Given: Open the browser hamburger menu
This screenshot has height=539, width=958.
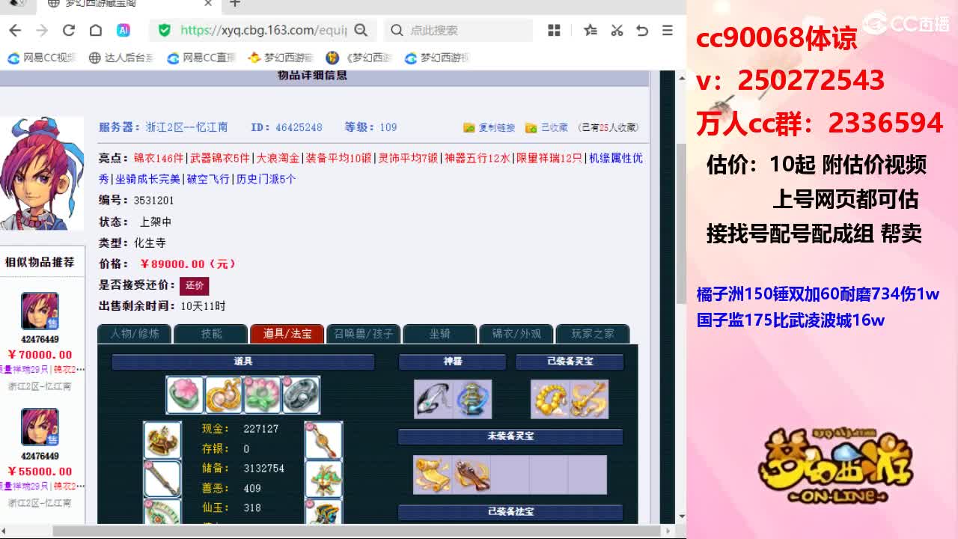Looking at the screenshot, I should 666,30.
